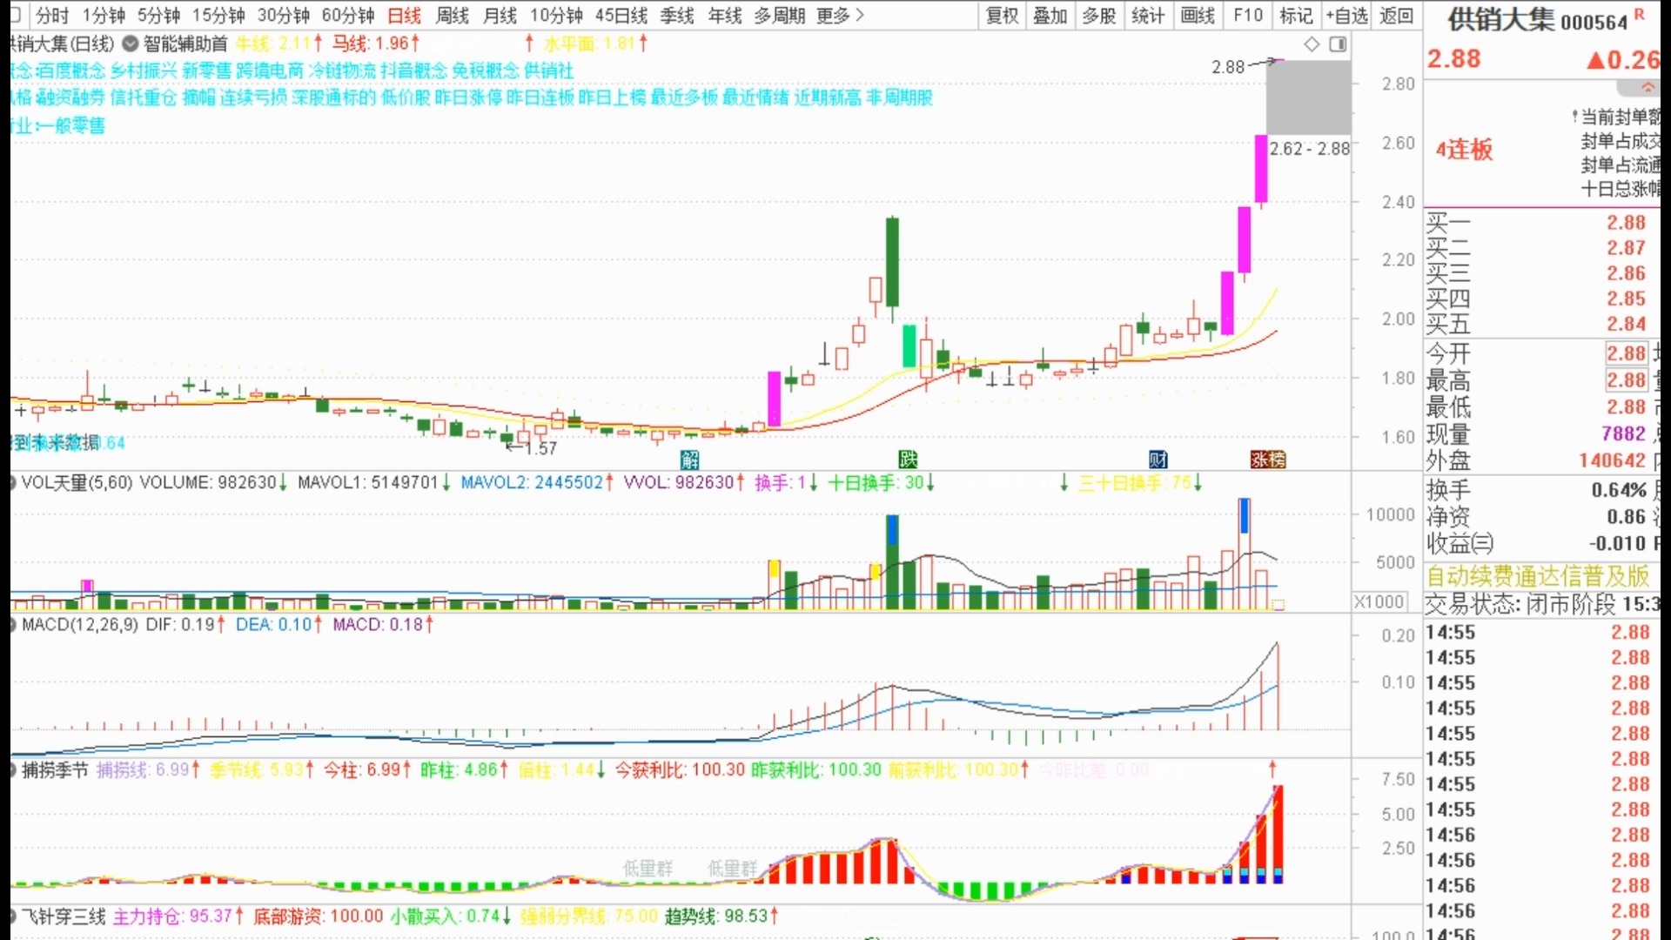Click the 外盘 value 140642
The image size is (1671, 940).
1612,460
